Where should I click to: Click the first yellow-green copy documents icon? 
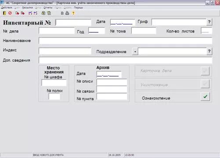click(43, 13)
